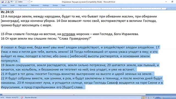176x99 pixels.
Task: Click the horizontal scrollbar thumb
Action: click(x=74, y=95)
